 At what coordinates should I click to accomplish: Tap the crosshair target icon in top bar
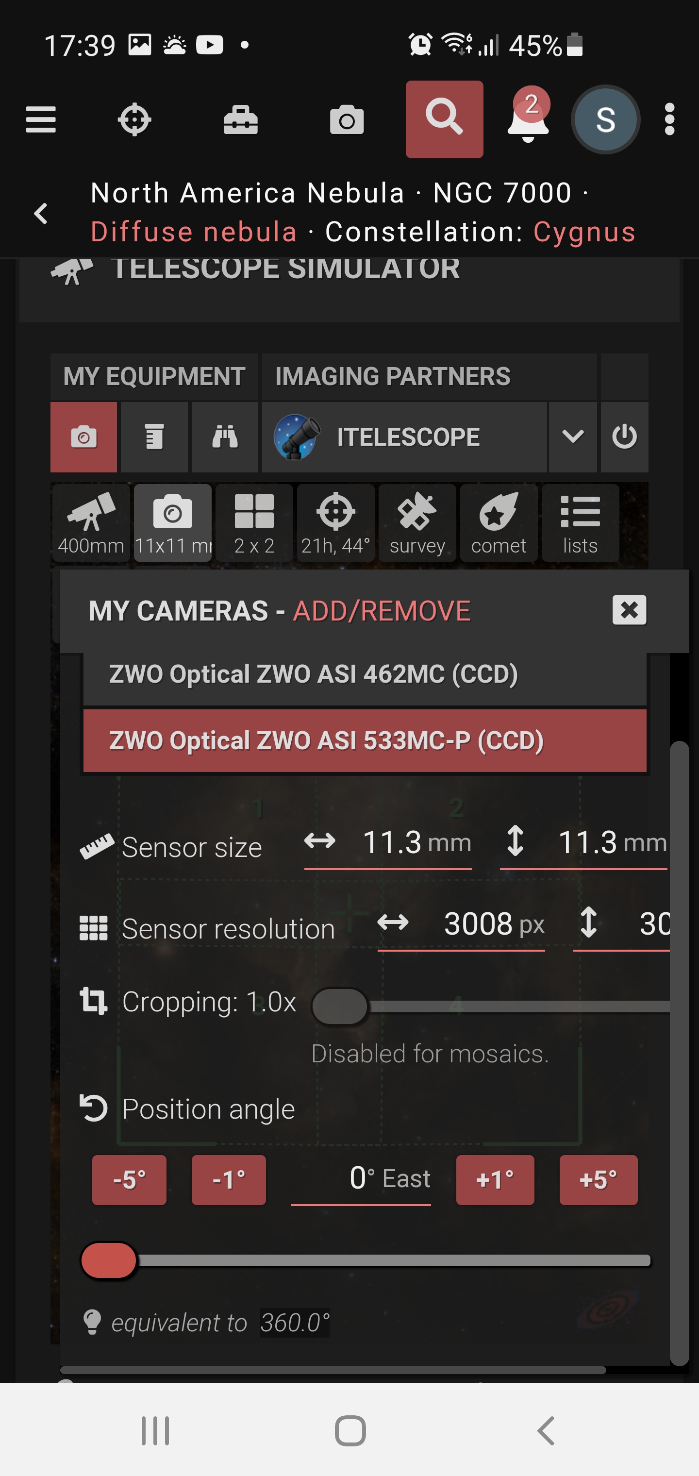[x=134, y=119]
